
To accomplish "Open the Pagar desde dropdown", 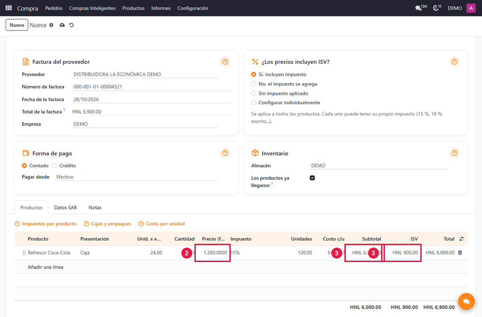I will point(137,177).
